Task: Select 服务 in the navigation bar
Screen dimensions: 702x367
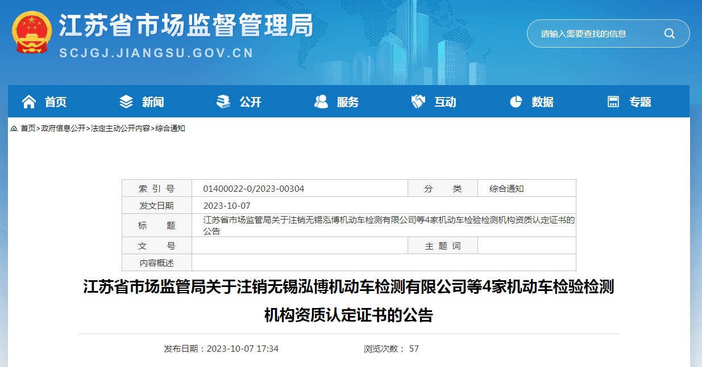Action: point(348,102)
